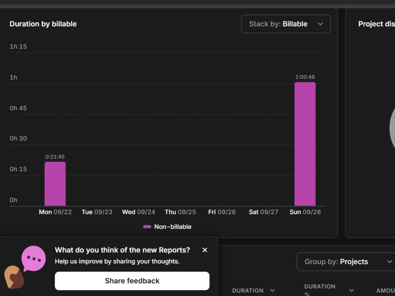The width and height of the screenshot is (395, 296).
Task: Select the Sunday 09/28 bar
Action: pos(305,144)
